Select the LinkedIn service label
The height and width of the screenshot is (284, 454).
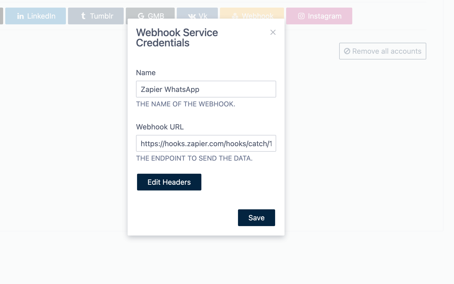click(x=41, y=16)
